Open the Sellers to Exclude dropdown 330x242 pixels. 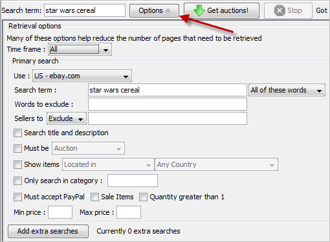pos(67,118)
